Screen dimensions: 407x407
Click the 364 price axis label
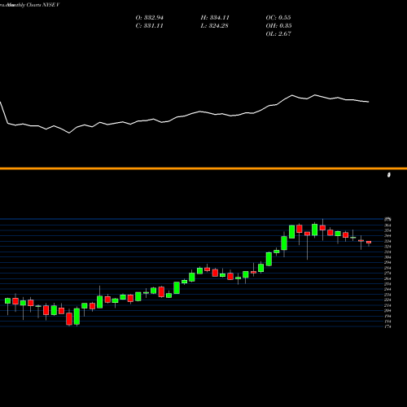[x=387, y=225]
